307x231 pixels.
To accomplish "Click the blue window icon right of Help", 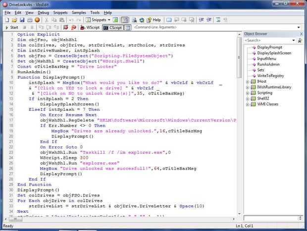I will point(169,20).
